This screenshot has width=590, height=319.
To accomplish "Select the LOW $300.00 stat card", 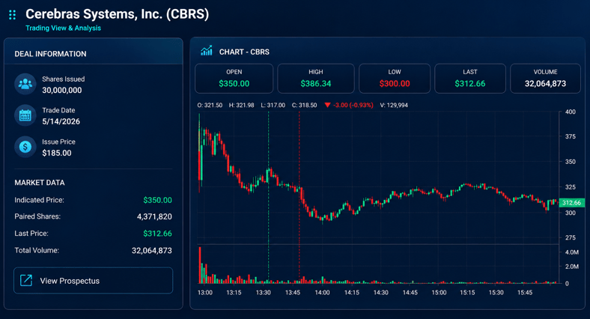I will point(395,78).
